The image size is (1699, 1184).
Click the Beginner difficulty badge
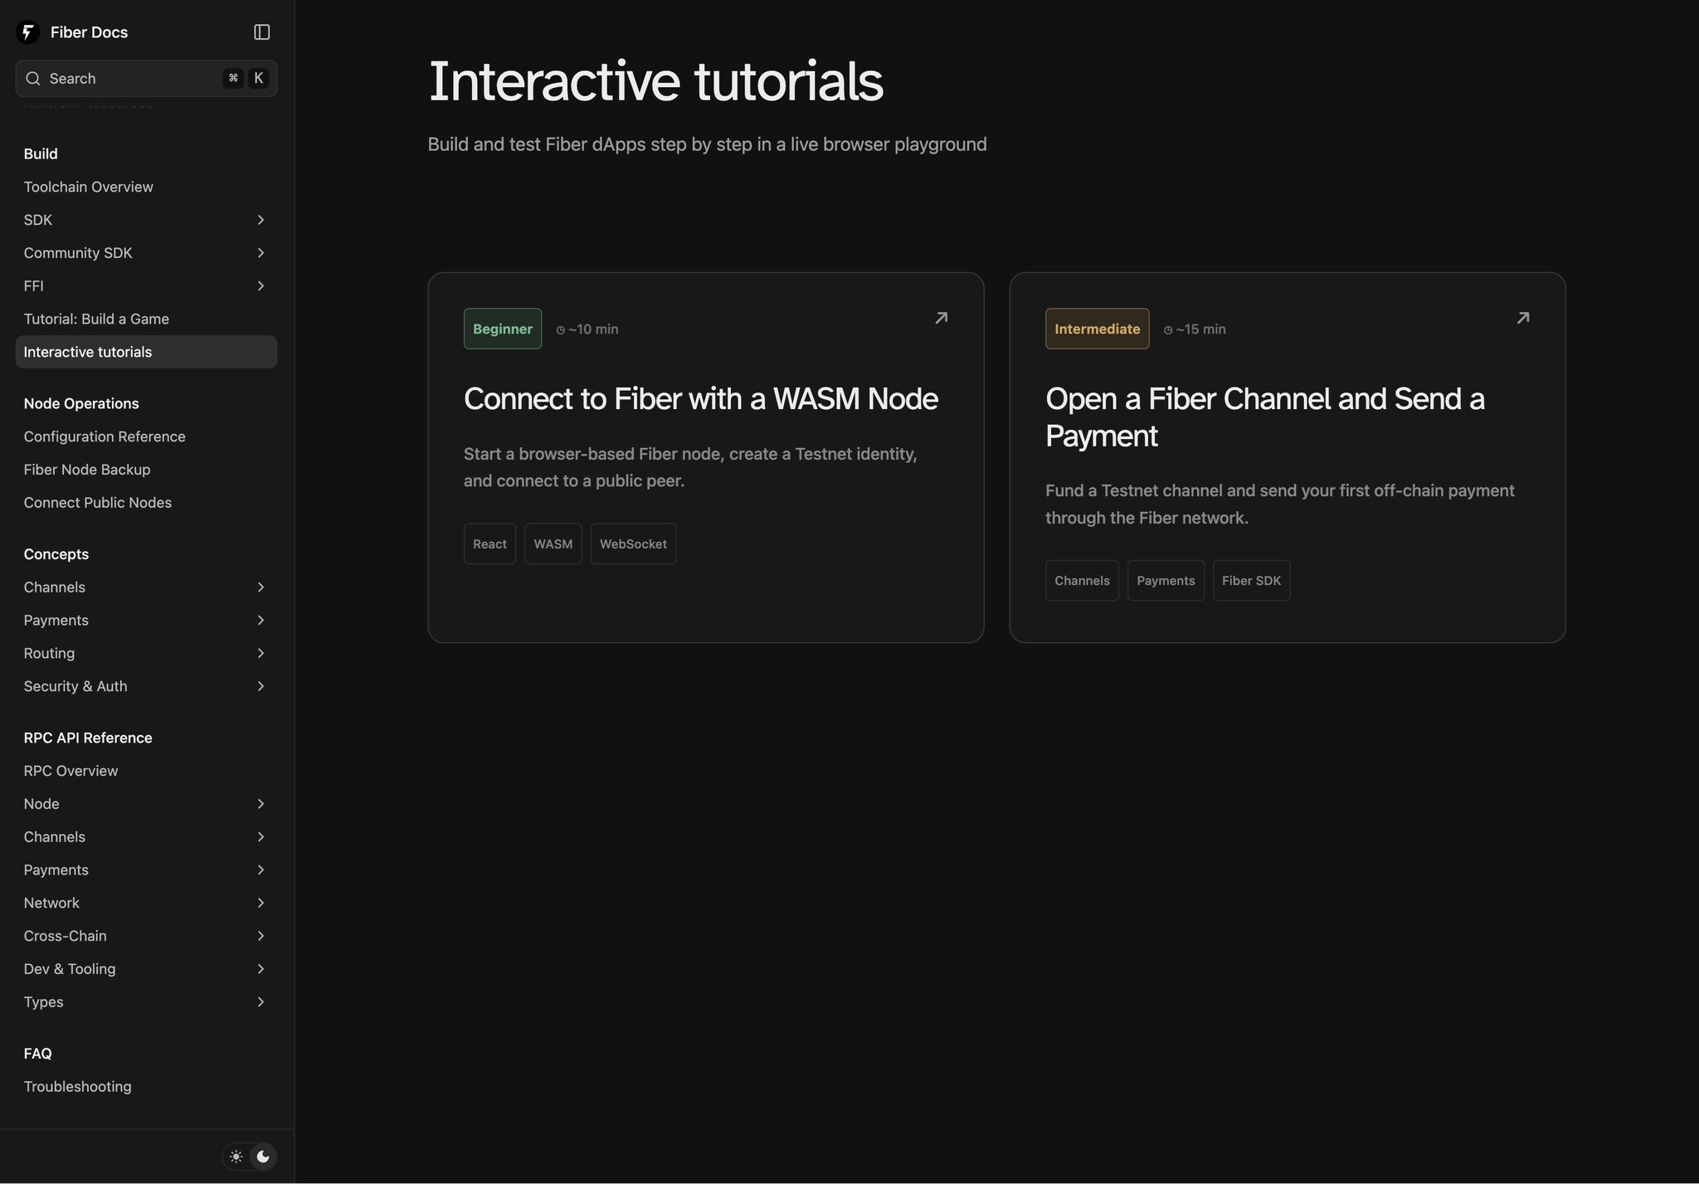pos(503,329)
